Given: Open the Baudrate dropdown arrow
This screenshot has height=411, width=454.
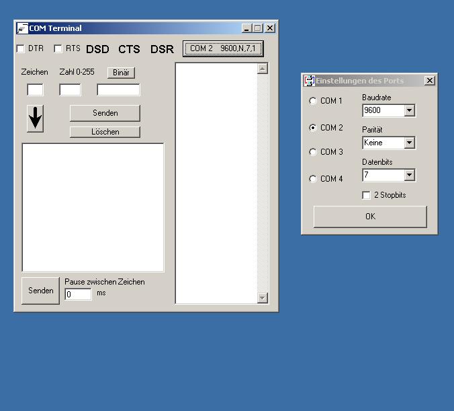Looking at the screenshot, I should coord(410,110).
